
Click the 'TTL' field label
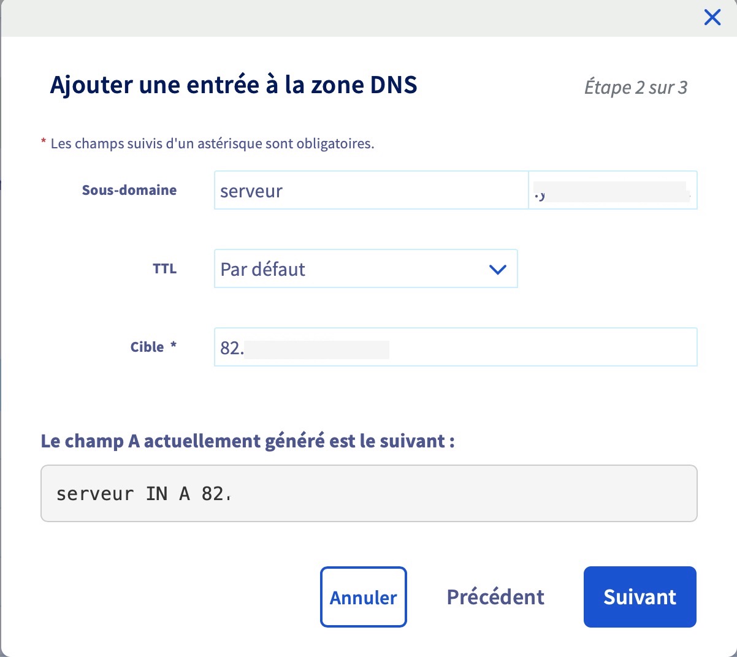pos(164,268)
